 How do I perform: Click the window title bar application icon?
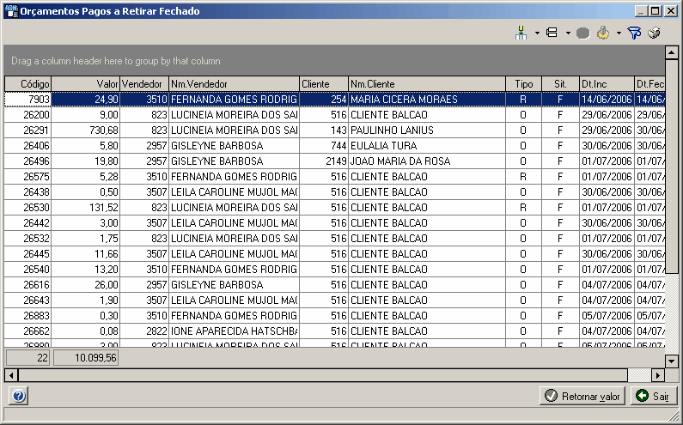(11, 11)
